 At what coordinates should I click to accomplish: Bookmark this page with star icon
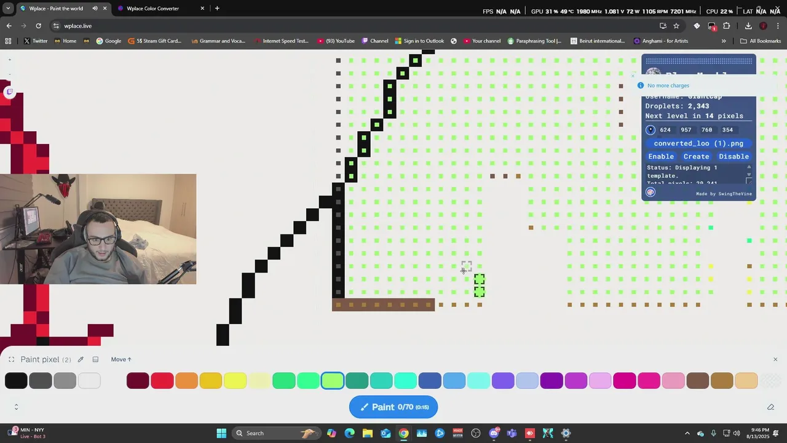[676, 26]
